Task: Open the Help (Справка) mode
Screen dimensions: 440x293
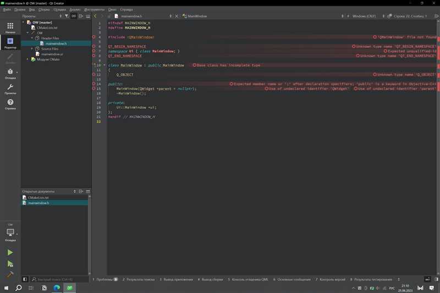Action: click(10, 104)
